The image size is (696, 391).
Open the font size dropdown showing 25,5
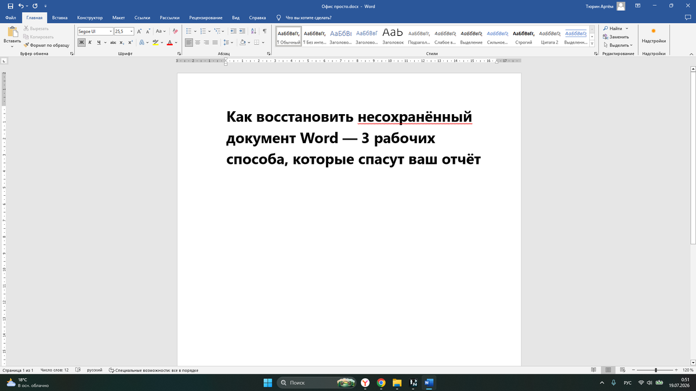point(124,31)
